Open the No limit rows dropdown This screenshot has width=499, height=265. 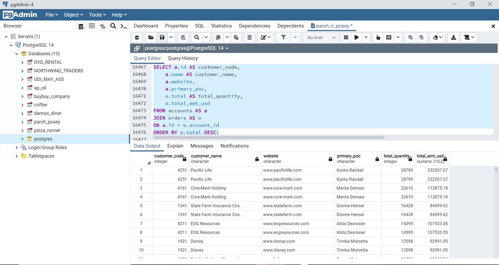coord(321,37)
